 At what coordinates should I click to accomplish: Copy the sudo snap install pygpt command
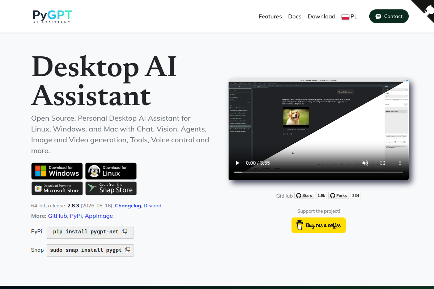[x=127, y=250]
